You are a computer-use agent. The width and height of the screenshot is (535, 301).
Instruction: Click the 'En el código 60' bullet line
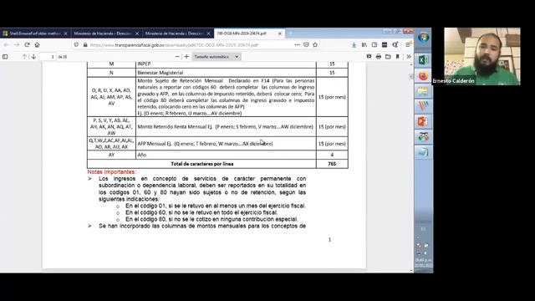201,212
